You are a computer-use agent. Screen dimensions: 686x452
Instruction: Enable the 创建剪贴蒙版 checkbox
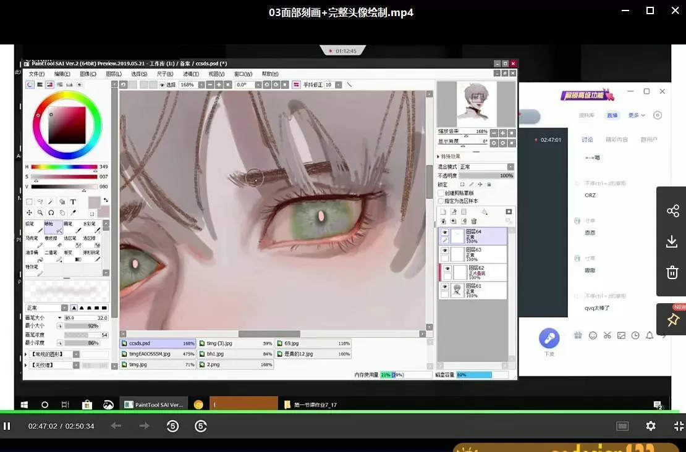(441, 193)
